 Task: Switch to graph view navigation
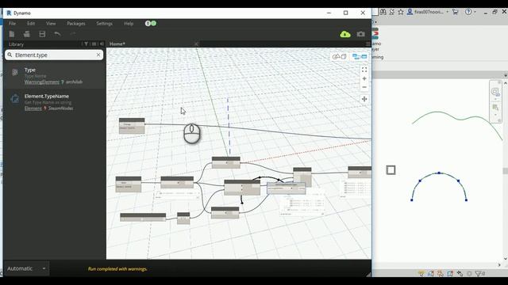(x=360, y=57)
